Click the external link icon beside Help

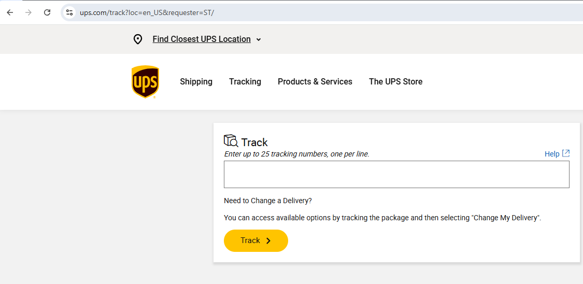[566, 153]
